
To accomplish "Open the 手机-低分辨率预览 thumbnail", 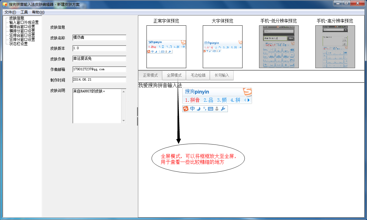I will tap(279, 47).
